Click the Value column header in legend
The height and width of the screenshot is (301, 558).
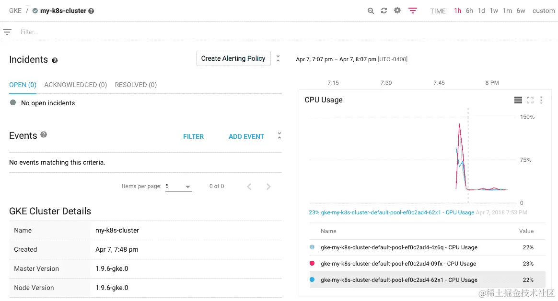pyautogui.click(x=526, y=231)
